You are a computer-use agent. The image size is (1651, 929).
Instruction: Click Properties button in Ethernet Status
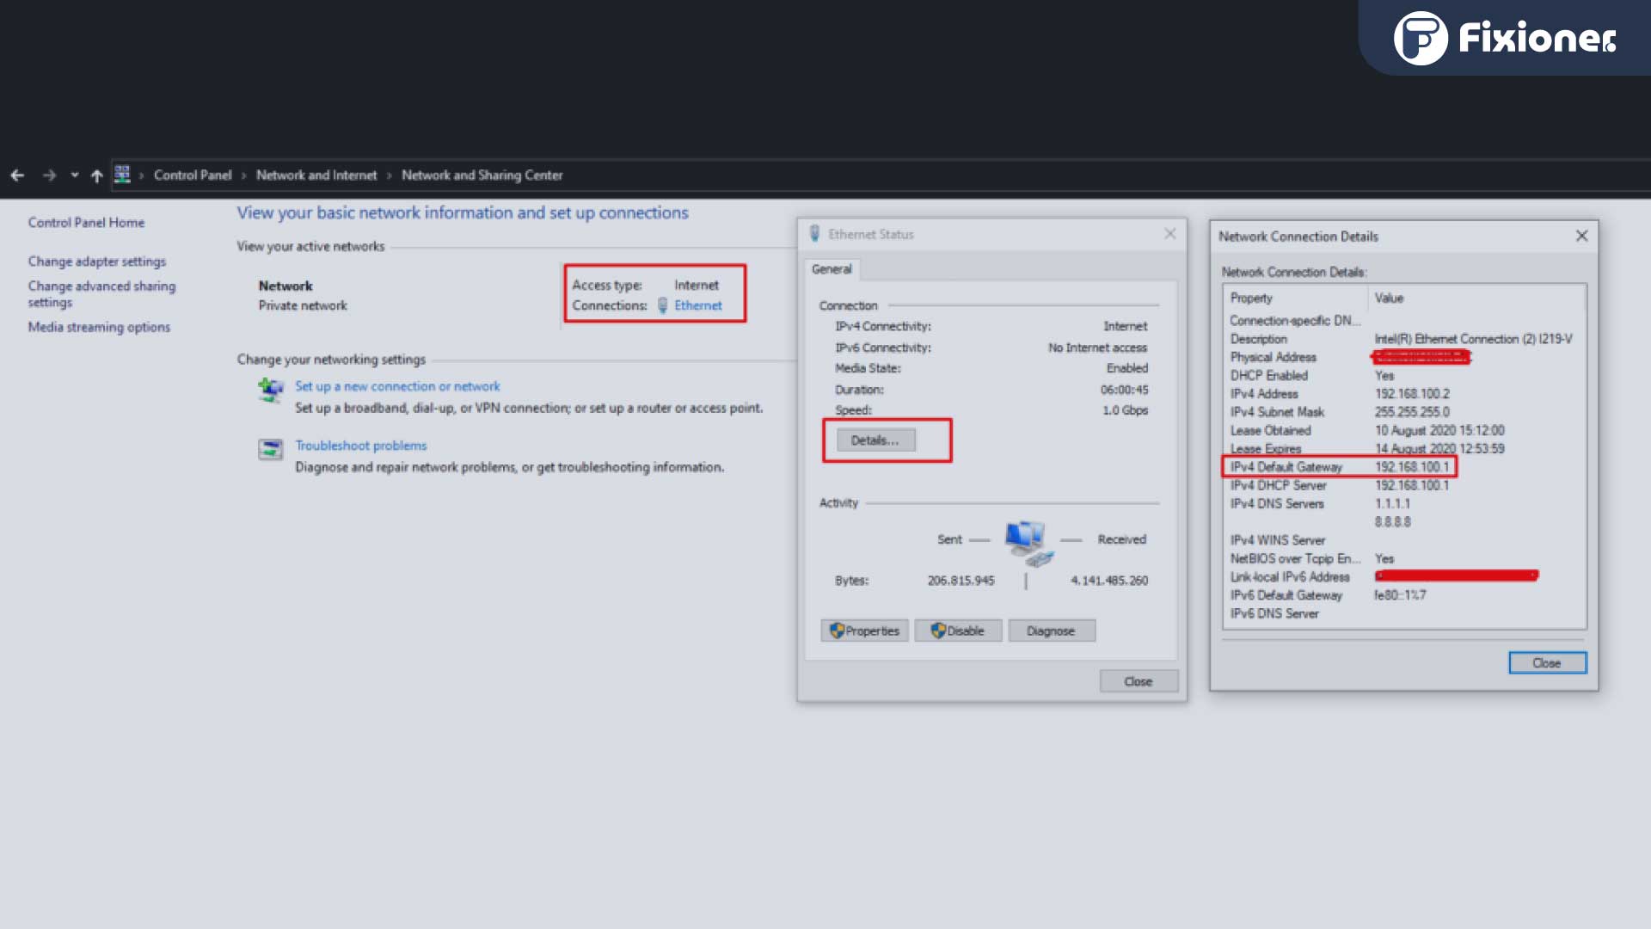[864, 631]
